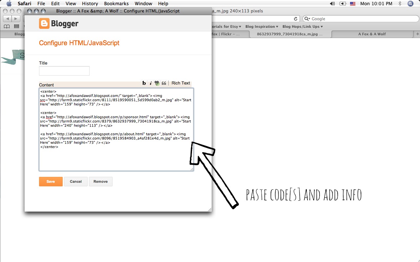Click the Blogger logo icon
Image resolution: width=420 pixels, height=262 pixels.
(x=44, y=23)
